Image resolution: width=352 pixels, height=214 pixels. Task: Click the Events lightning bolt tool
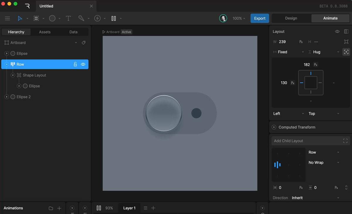pyautogui.click(x=97, y=18)
